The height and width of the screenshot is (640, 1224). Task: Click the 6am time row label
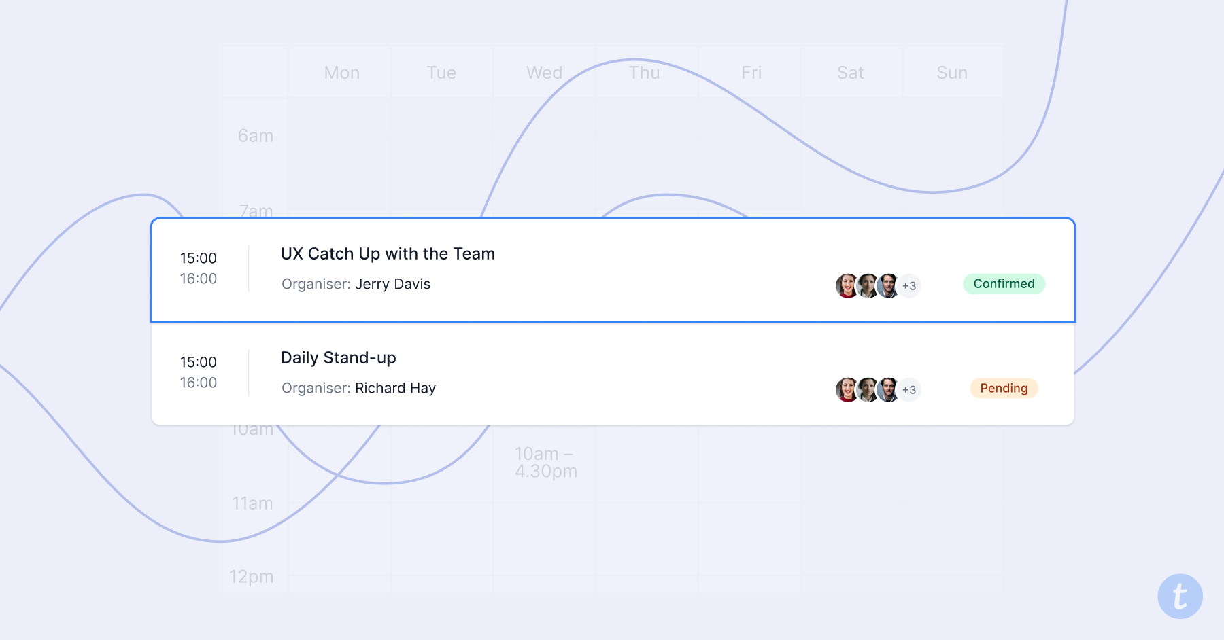256,136
